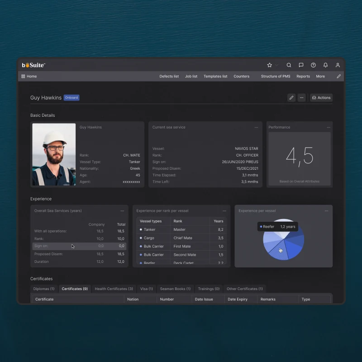Open Structure of PMS menu
The image size is (362, 362).
[x=276, y=76]
